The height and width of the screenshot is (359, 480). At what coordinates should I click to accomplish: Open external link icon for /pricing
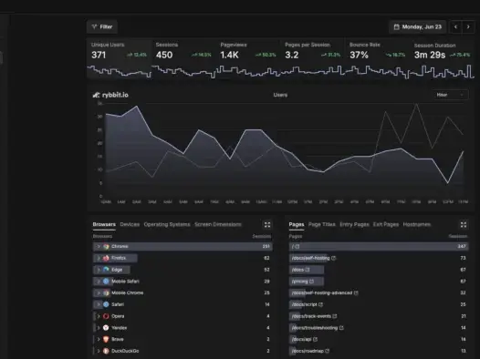[311, 282]
